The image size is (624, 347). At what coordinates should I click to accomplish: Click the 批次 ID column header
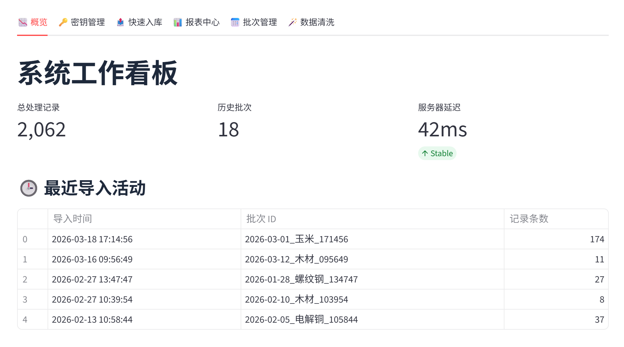tap(261, 219)
